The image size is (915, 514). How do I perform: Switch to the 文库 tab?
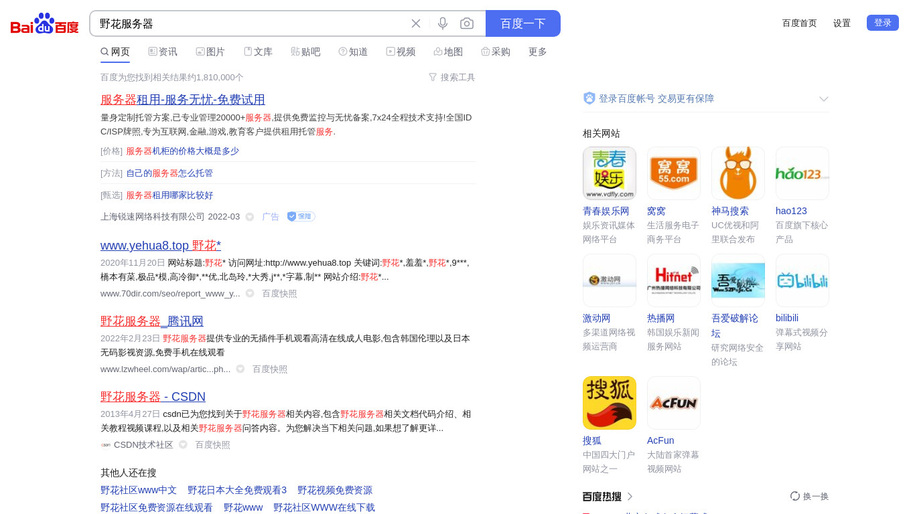pyautogui.click(x=258, y=52)
